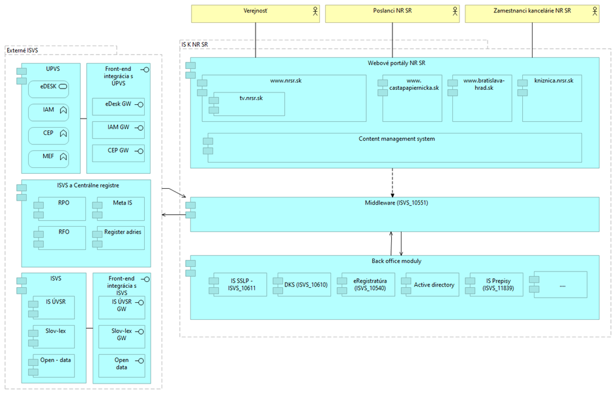Click component icon of Back office moduly
616x394 pixels.
pos(190,268)
